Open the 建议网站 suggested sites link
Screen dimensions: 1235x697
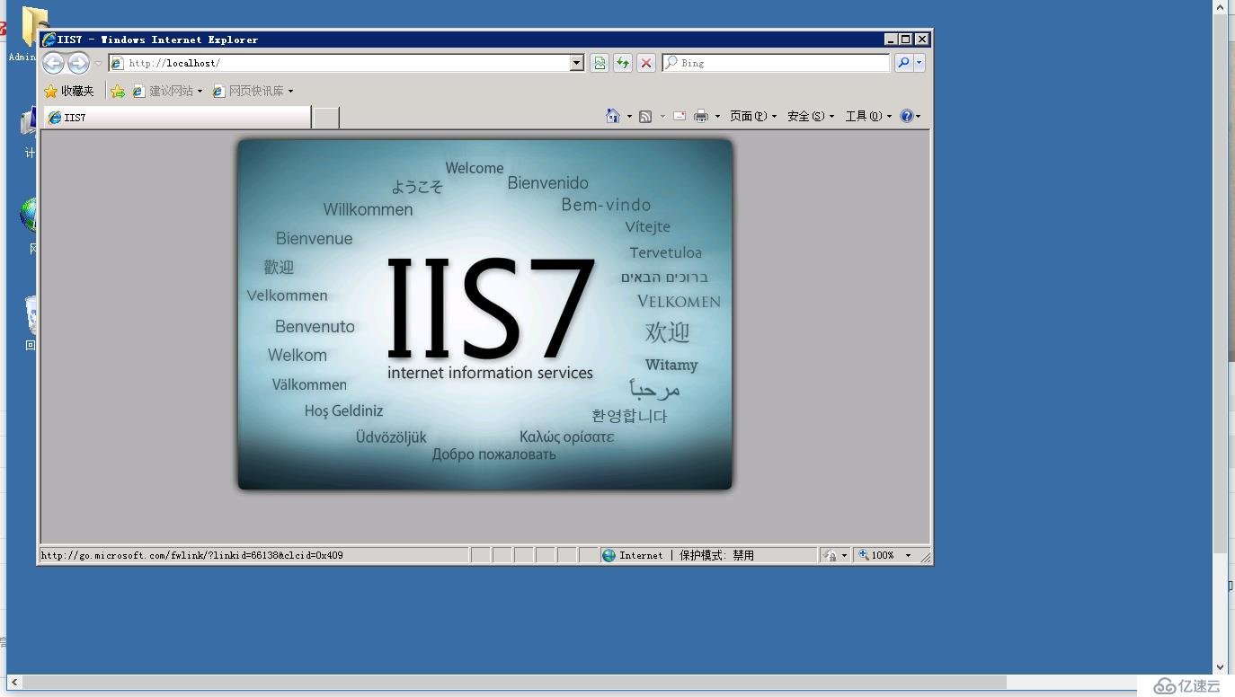(167, 91)
